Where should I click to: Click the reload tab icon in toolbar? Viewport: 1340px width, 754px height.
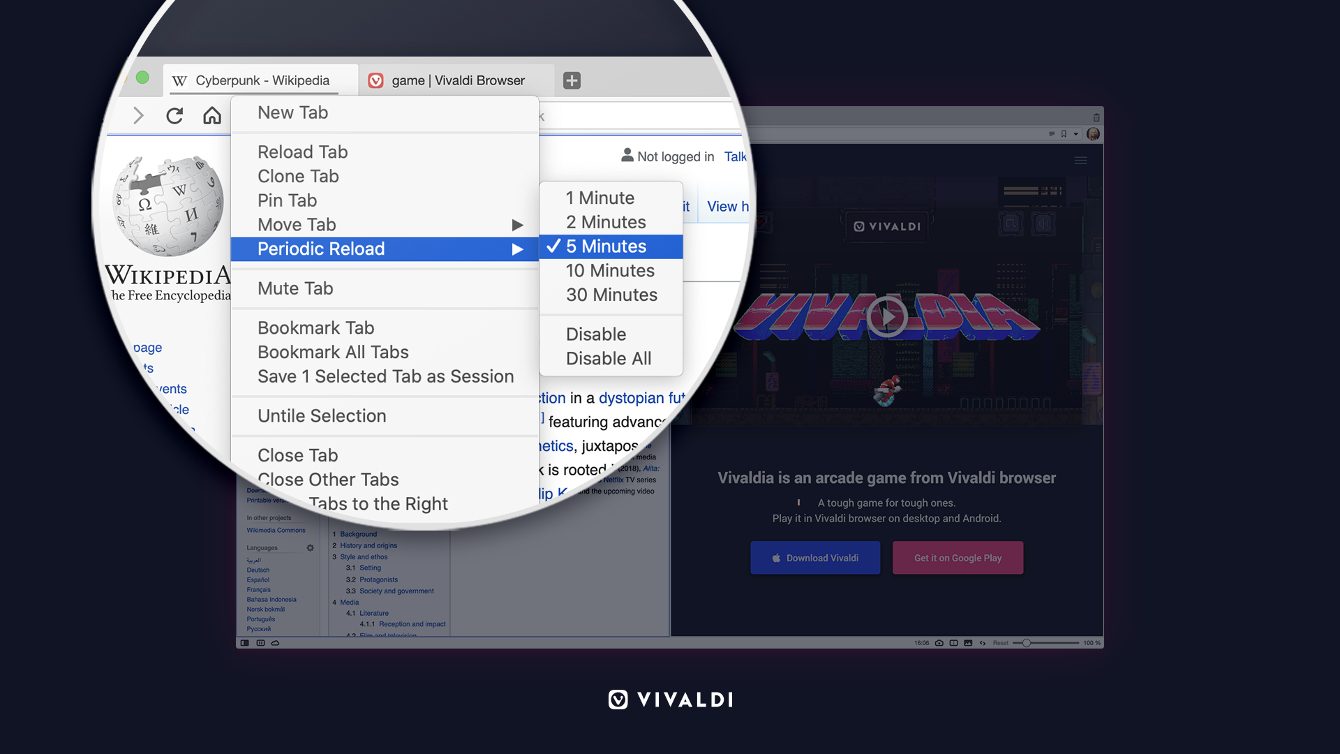[175, 114]
